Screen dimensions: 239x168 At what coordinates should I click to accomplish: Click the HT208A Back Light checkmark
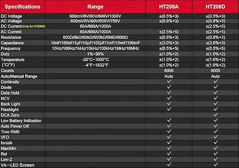click(x=169, y=104)
